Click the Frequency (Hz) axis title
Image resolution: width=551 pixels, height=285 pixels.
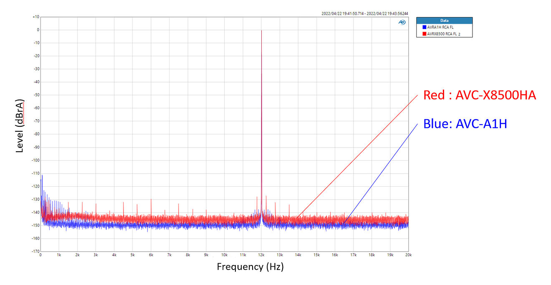[250, 266]
